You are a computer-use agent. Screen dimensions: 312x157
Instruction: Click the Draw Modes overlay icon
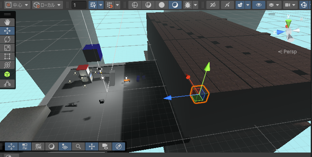click(x=52, y=146)
